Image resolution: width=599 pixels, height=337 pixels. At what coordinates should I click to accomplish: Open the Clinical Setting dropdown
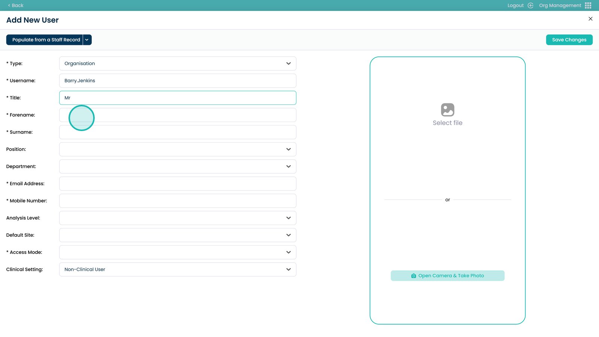[177, 270]
